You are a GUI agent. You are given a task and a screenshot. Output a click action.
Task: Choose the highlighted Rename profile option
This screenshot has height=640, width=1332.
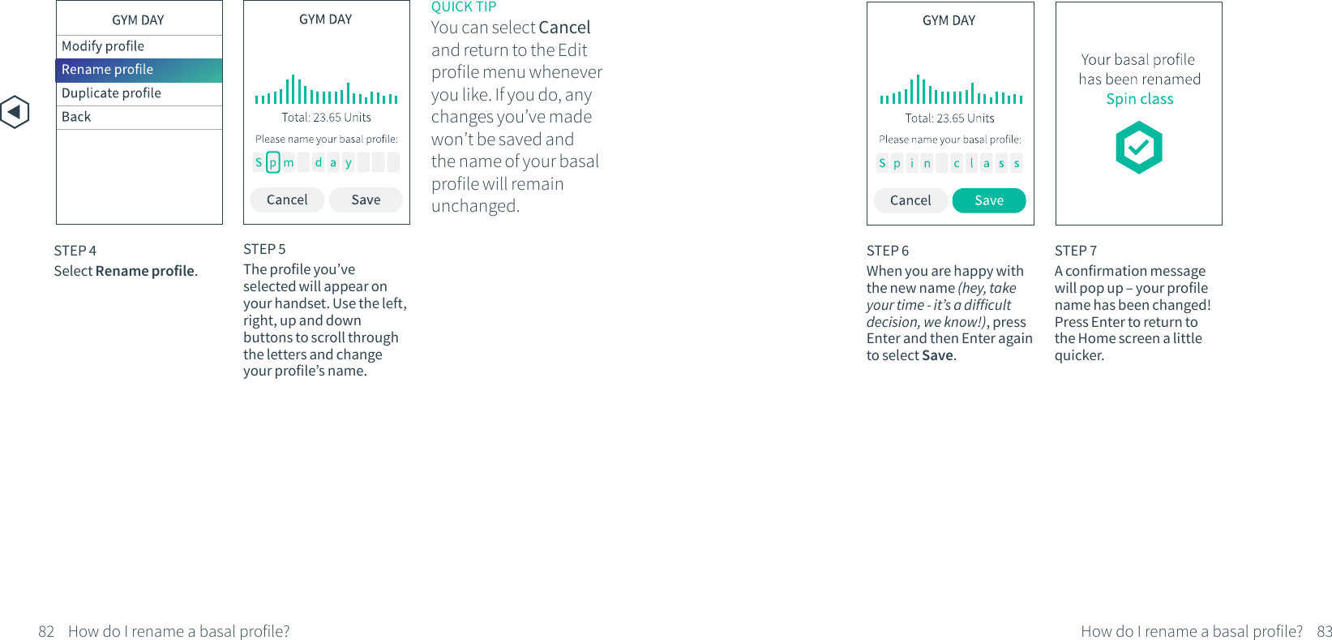click(x=139, y=70)
